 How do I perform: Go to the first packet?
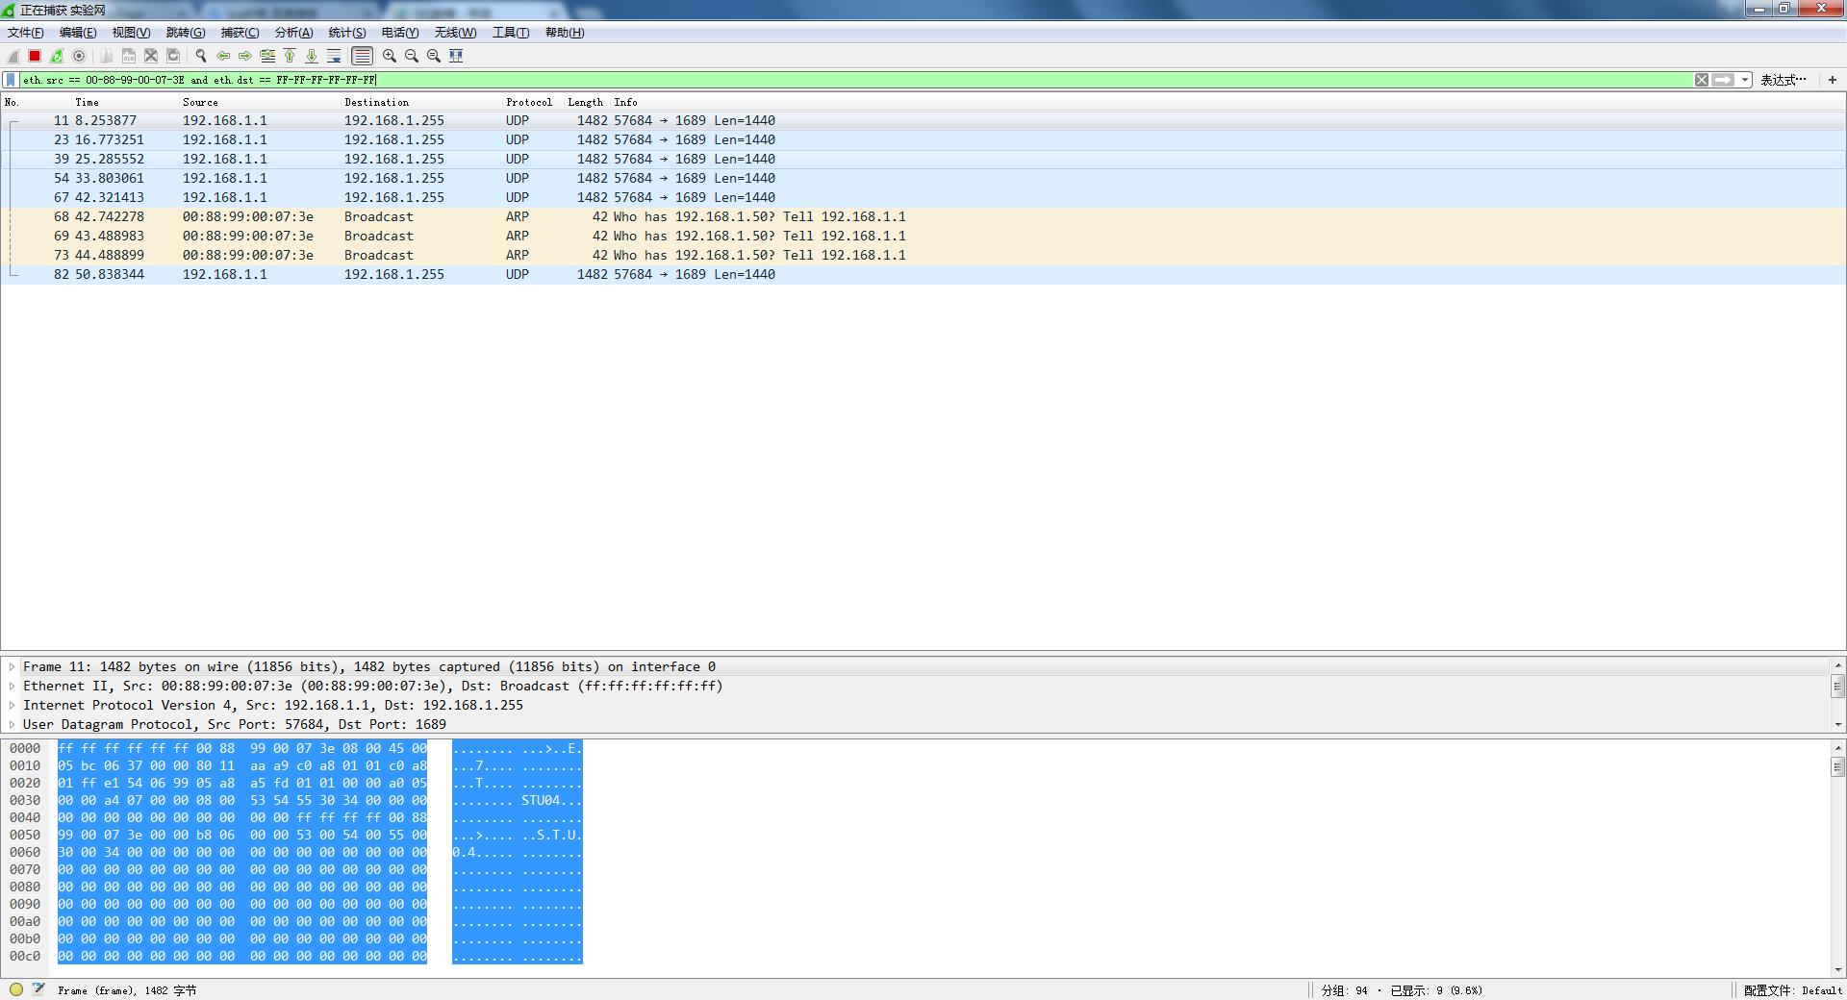click(x=290, y=56)
